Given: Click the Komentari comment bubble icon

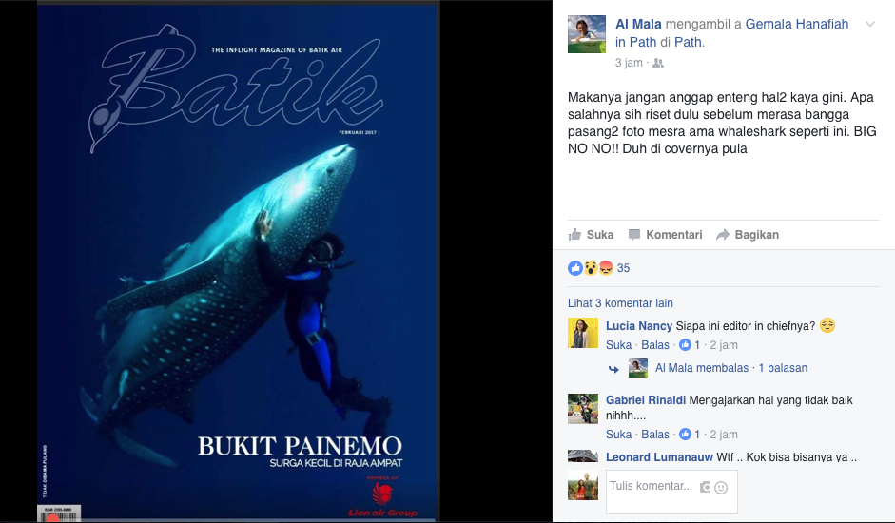Looking at the screenshot, I should [x=634, y=235].
